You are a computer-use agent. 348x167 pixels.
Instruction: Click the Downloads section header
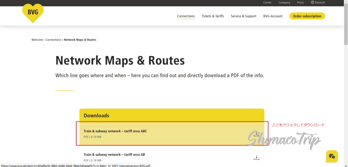[x=97, y=116]
